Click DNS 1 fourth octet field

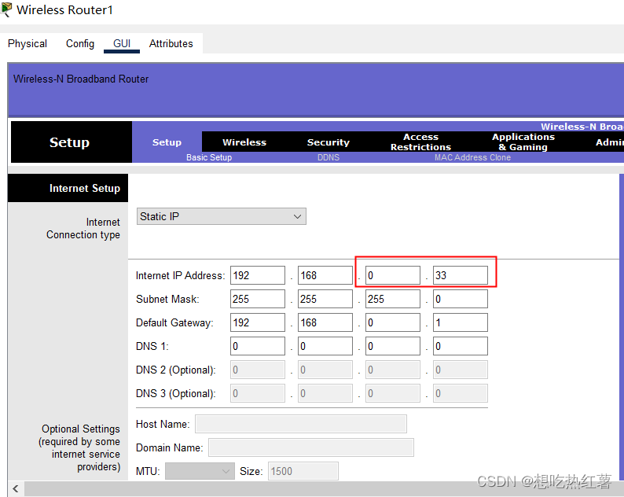coord(461,346)
